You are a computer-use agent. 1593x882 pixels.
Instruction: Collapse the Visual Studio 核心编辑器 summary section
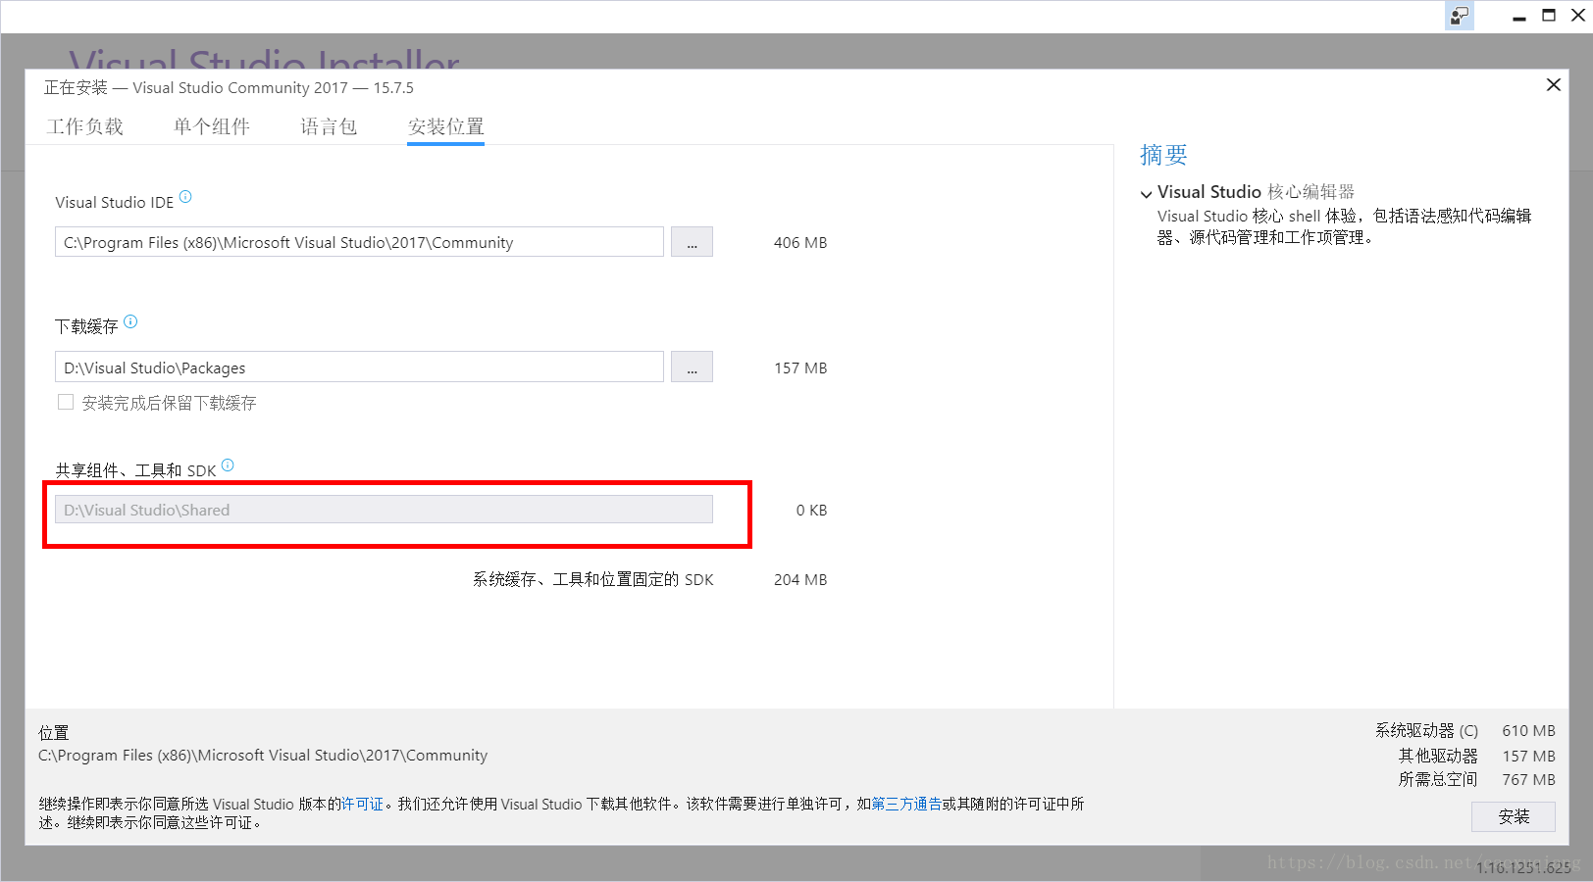[1146, 194]
